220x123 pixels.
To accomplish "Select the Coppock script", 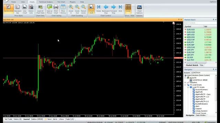I will [198, 109].
